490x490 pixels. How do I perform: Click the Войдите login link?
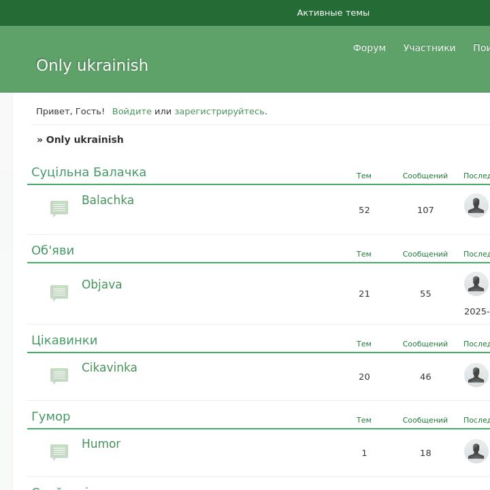pos(131,112)
